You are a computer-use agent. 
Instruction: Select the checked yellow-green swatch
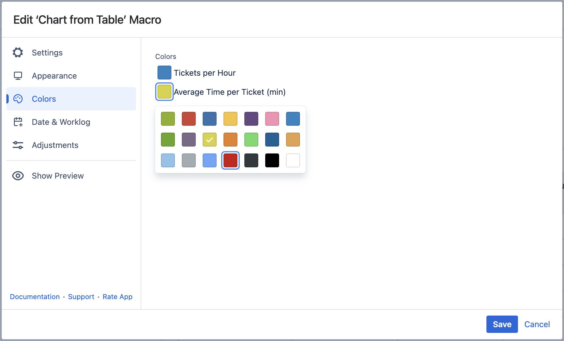[209, 140]
